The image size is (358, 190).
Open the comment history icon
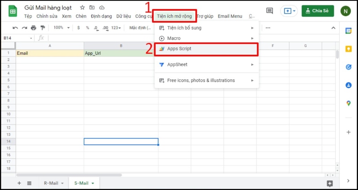coord(269,11)
